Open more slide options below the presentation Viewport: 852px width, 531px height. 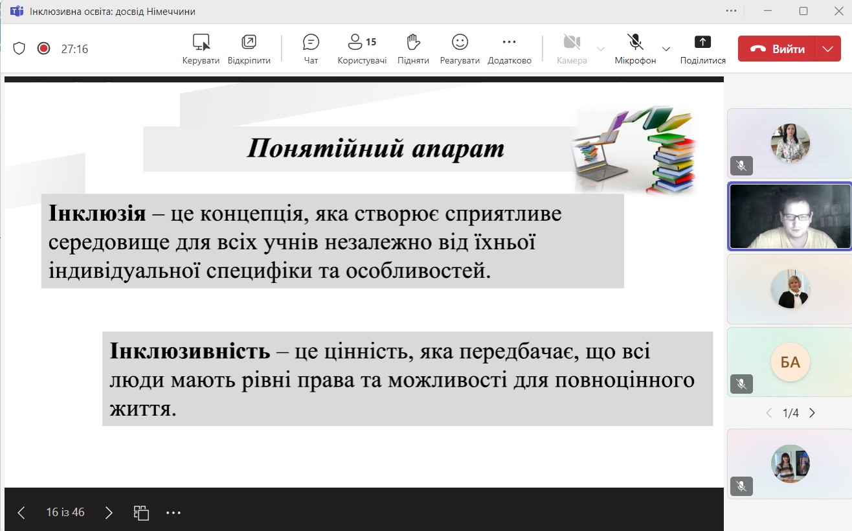coord(174,513)
